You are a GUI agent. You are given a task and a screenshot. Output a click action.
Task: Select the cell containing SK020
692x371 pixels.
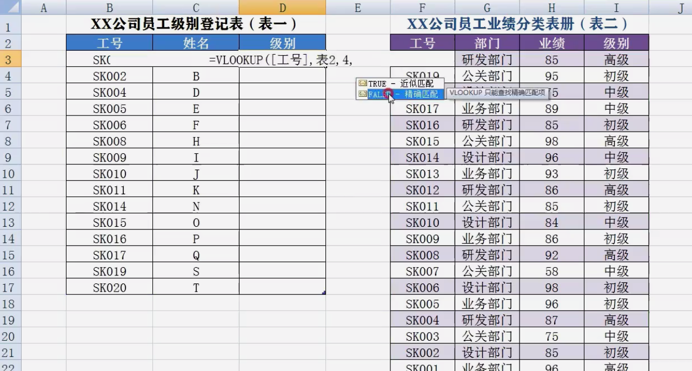(x=109, y=287)
